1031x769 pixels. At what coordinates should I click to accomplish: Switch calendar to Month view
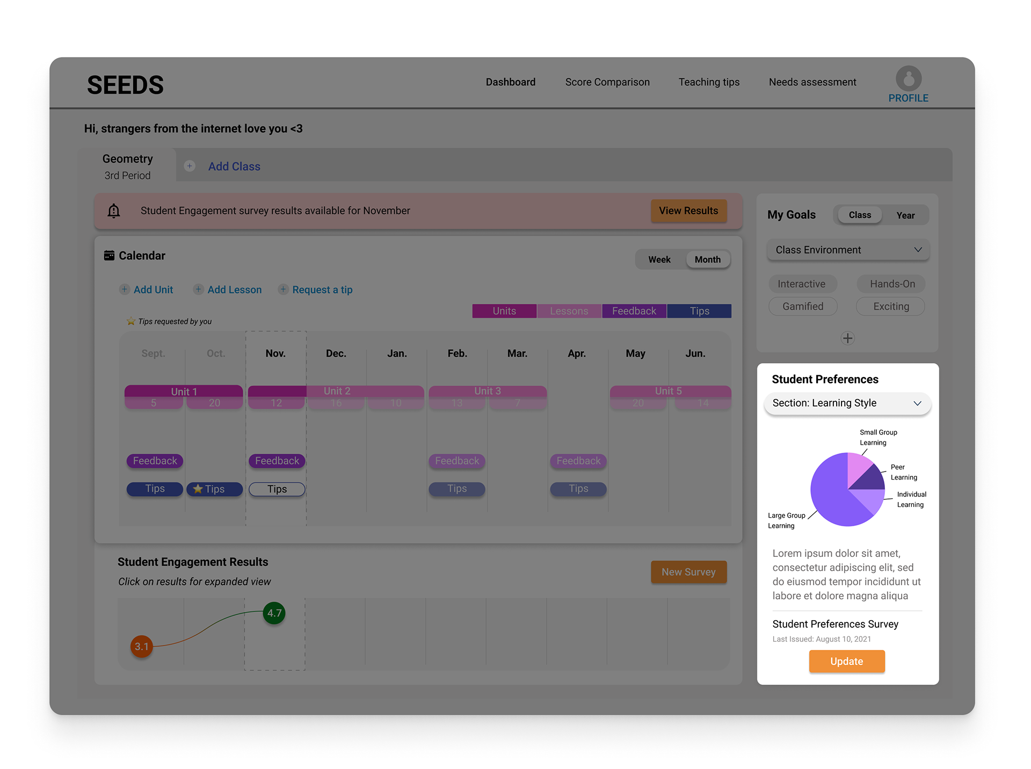point(707,259)
